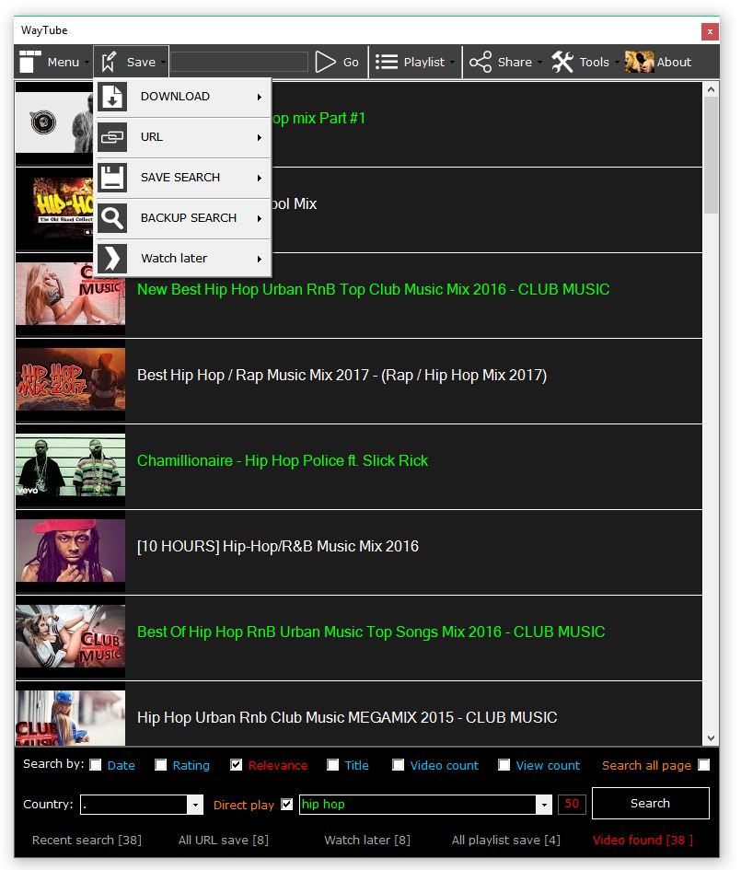Screen dimensions: 741x870
Task: Click the Tools wrench icon
Action: point(562,62)
